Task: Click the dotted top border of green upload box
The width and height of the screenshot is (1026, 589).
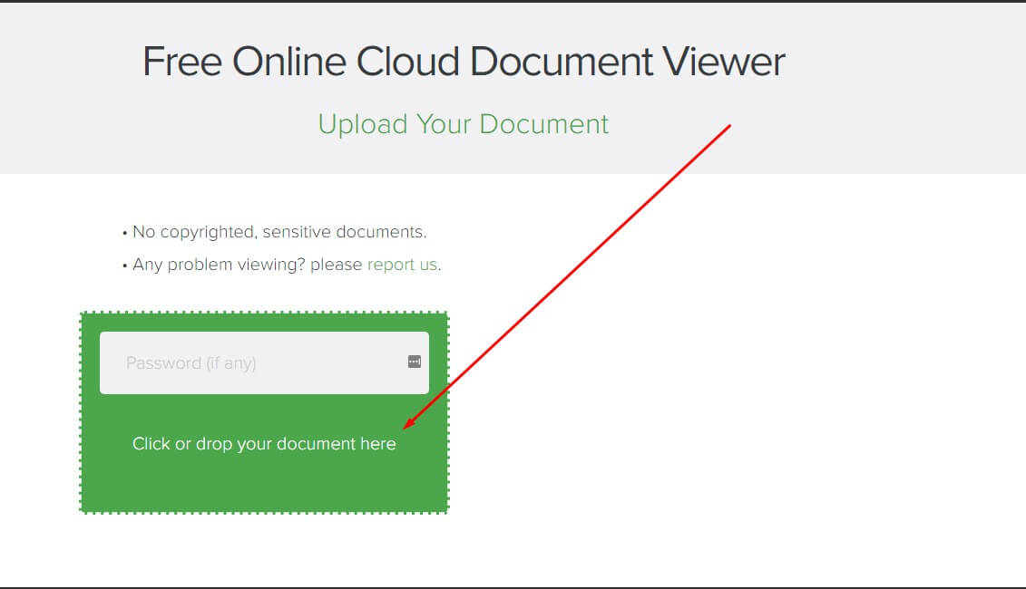Action: (264, 314)
